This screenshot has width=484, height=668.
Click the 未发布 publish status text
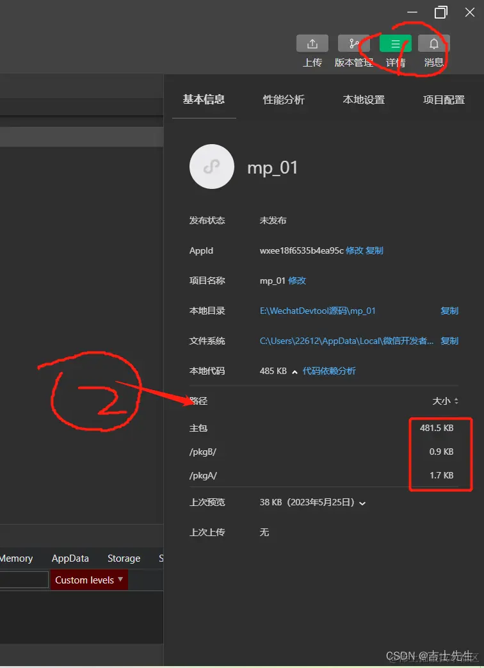273,221
